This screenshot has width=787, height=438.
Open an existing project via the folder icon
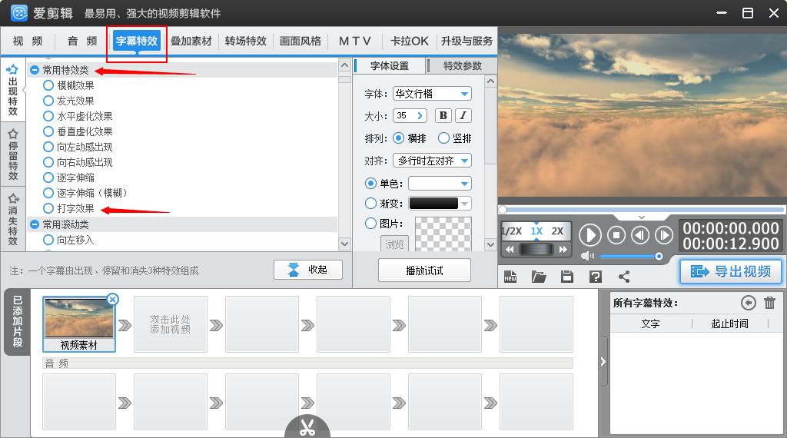[539, 277]
